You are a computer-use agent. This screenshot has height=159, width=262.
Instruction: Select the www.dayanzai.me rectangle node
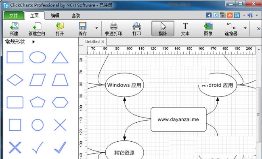(178, 119)
